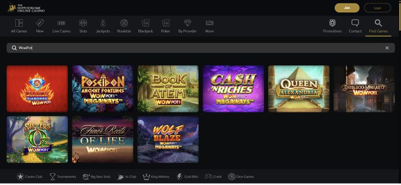Select the Blackjack cards icon
The width and height of the screenshot is (401, 185).
click(145, 23)
